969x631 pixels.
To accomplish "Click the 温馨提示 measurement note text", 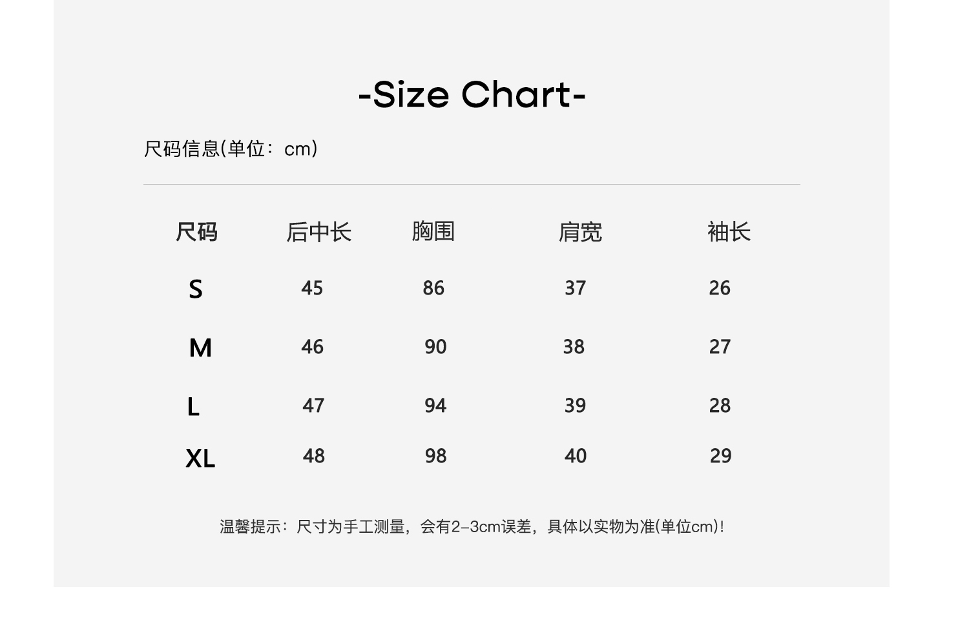I will coord(472,527).
